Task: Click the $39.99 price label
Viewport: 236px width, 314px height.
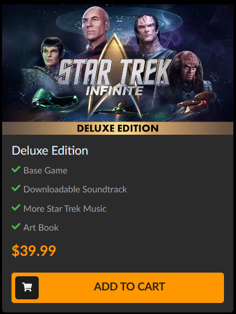Action: tap(34, 251)
